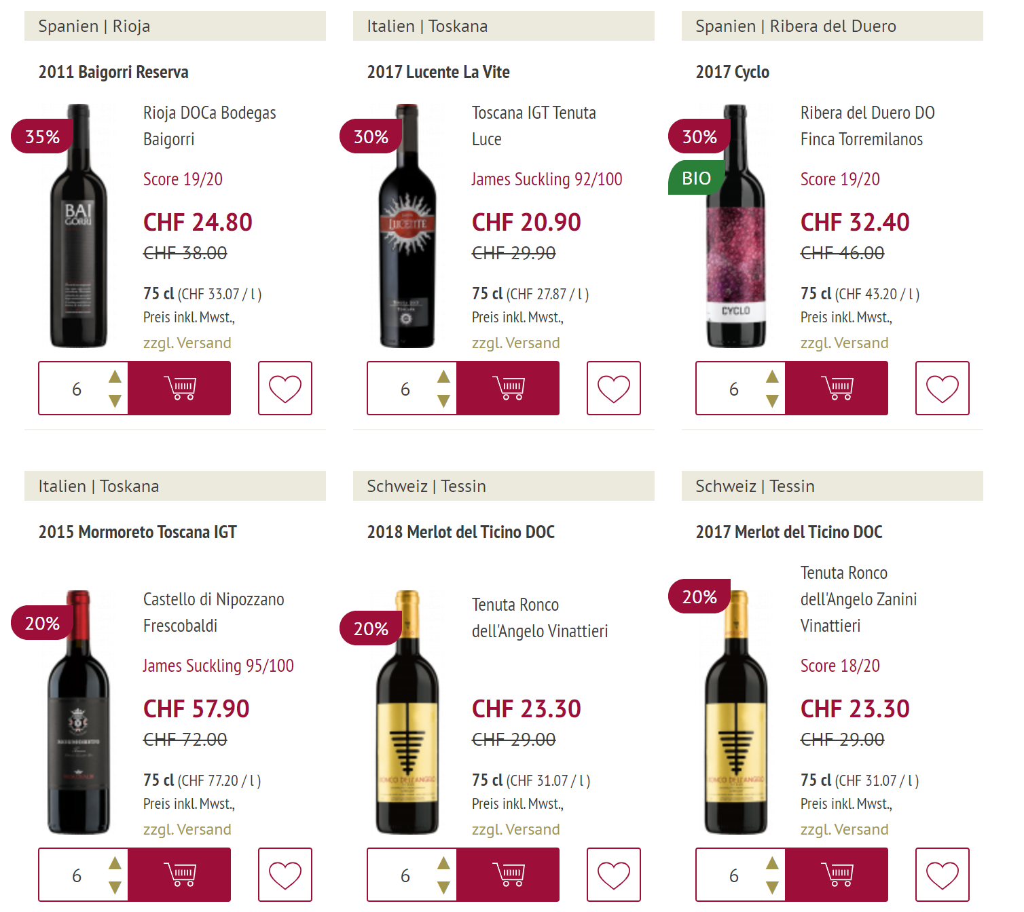Click zzgl. Versand under Baigorri Reserva
Image resolution: width=1024 pixels, height=912 pixels.
click(187, 343)
